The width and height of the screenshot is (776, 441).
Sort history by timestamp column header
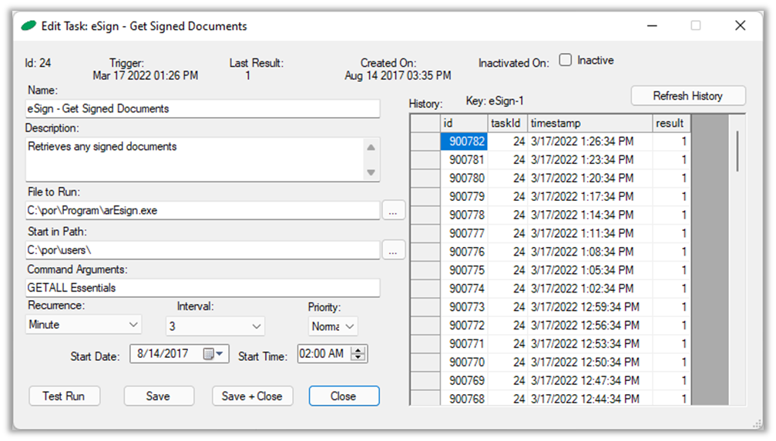click(589, 123)
